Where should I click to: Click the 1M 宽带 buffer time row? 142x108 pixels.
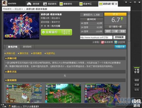91,31
